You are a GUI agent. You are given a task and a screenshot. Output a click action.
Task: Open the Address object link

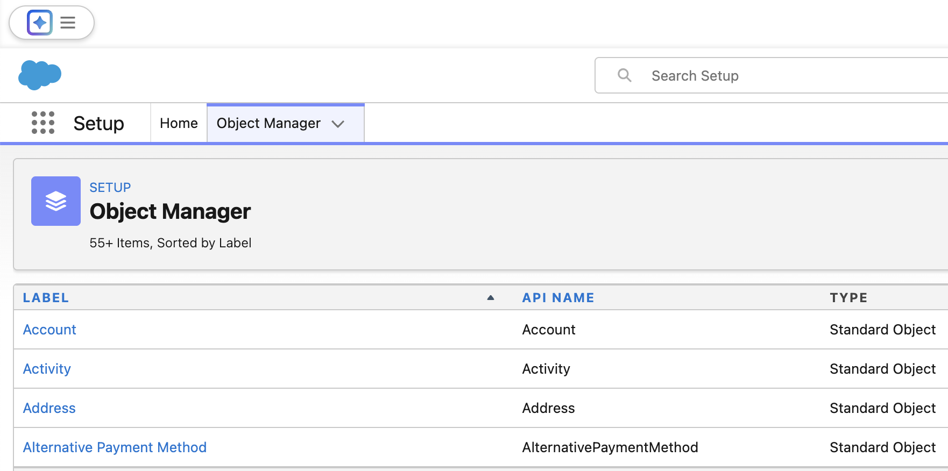pyautogui.click(x=49, y=408)
